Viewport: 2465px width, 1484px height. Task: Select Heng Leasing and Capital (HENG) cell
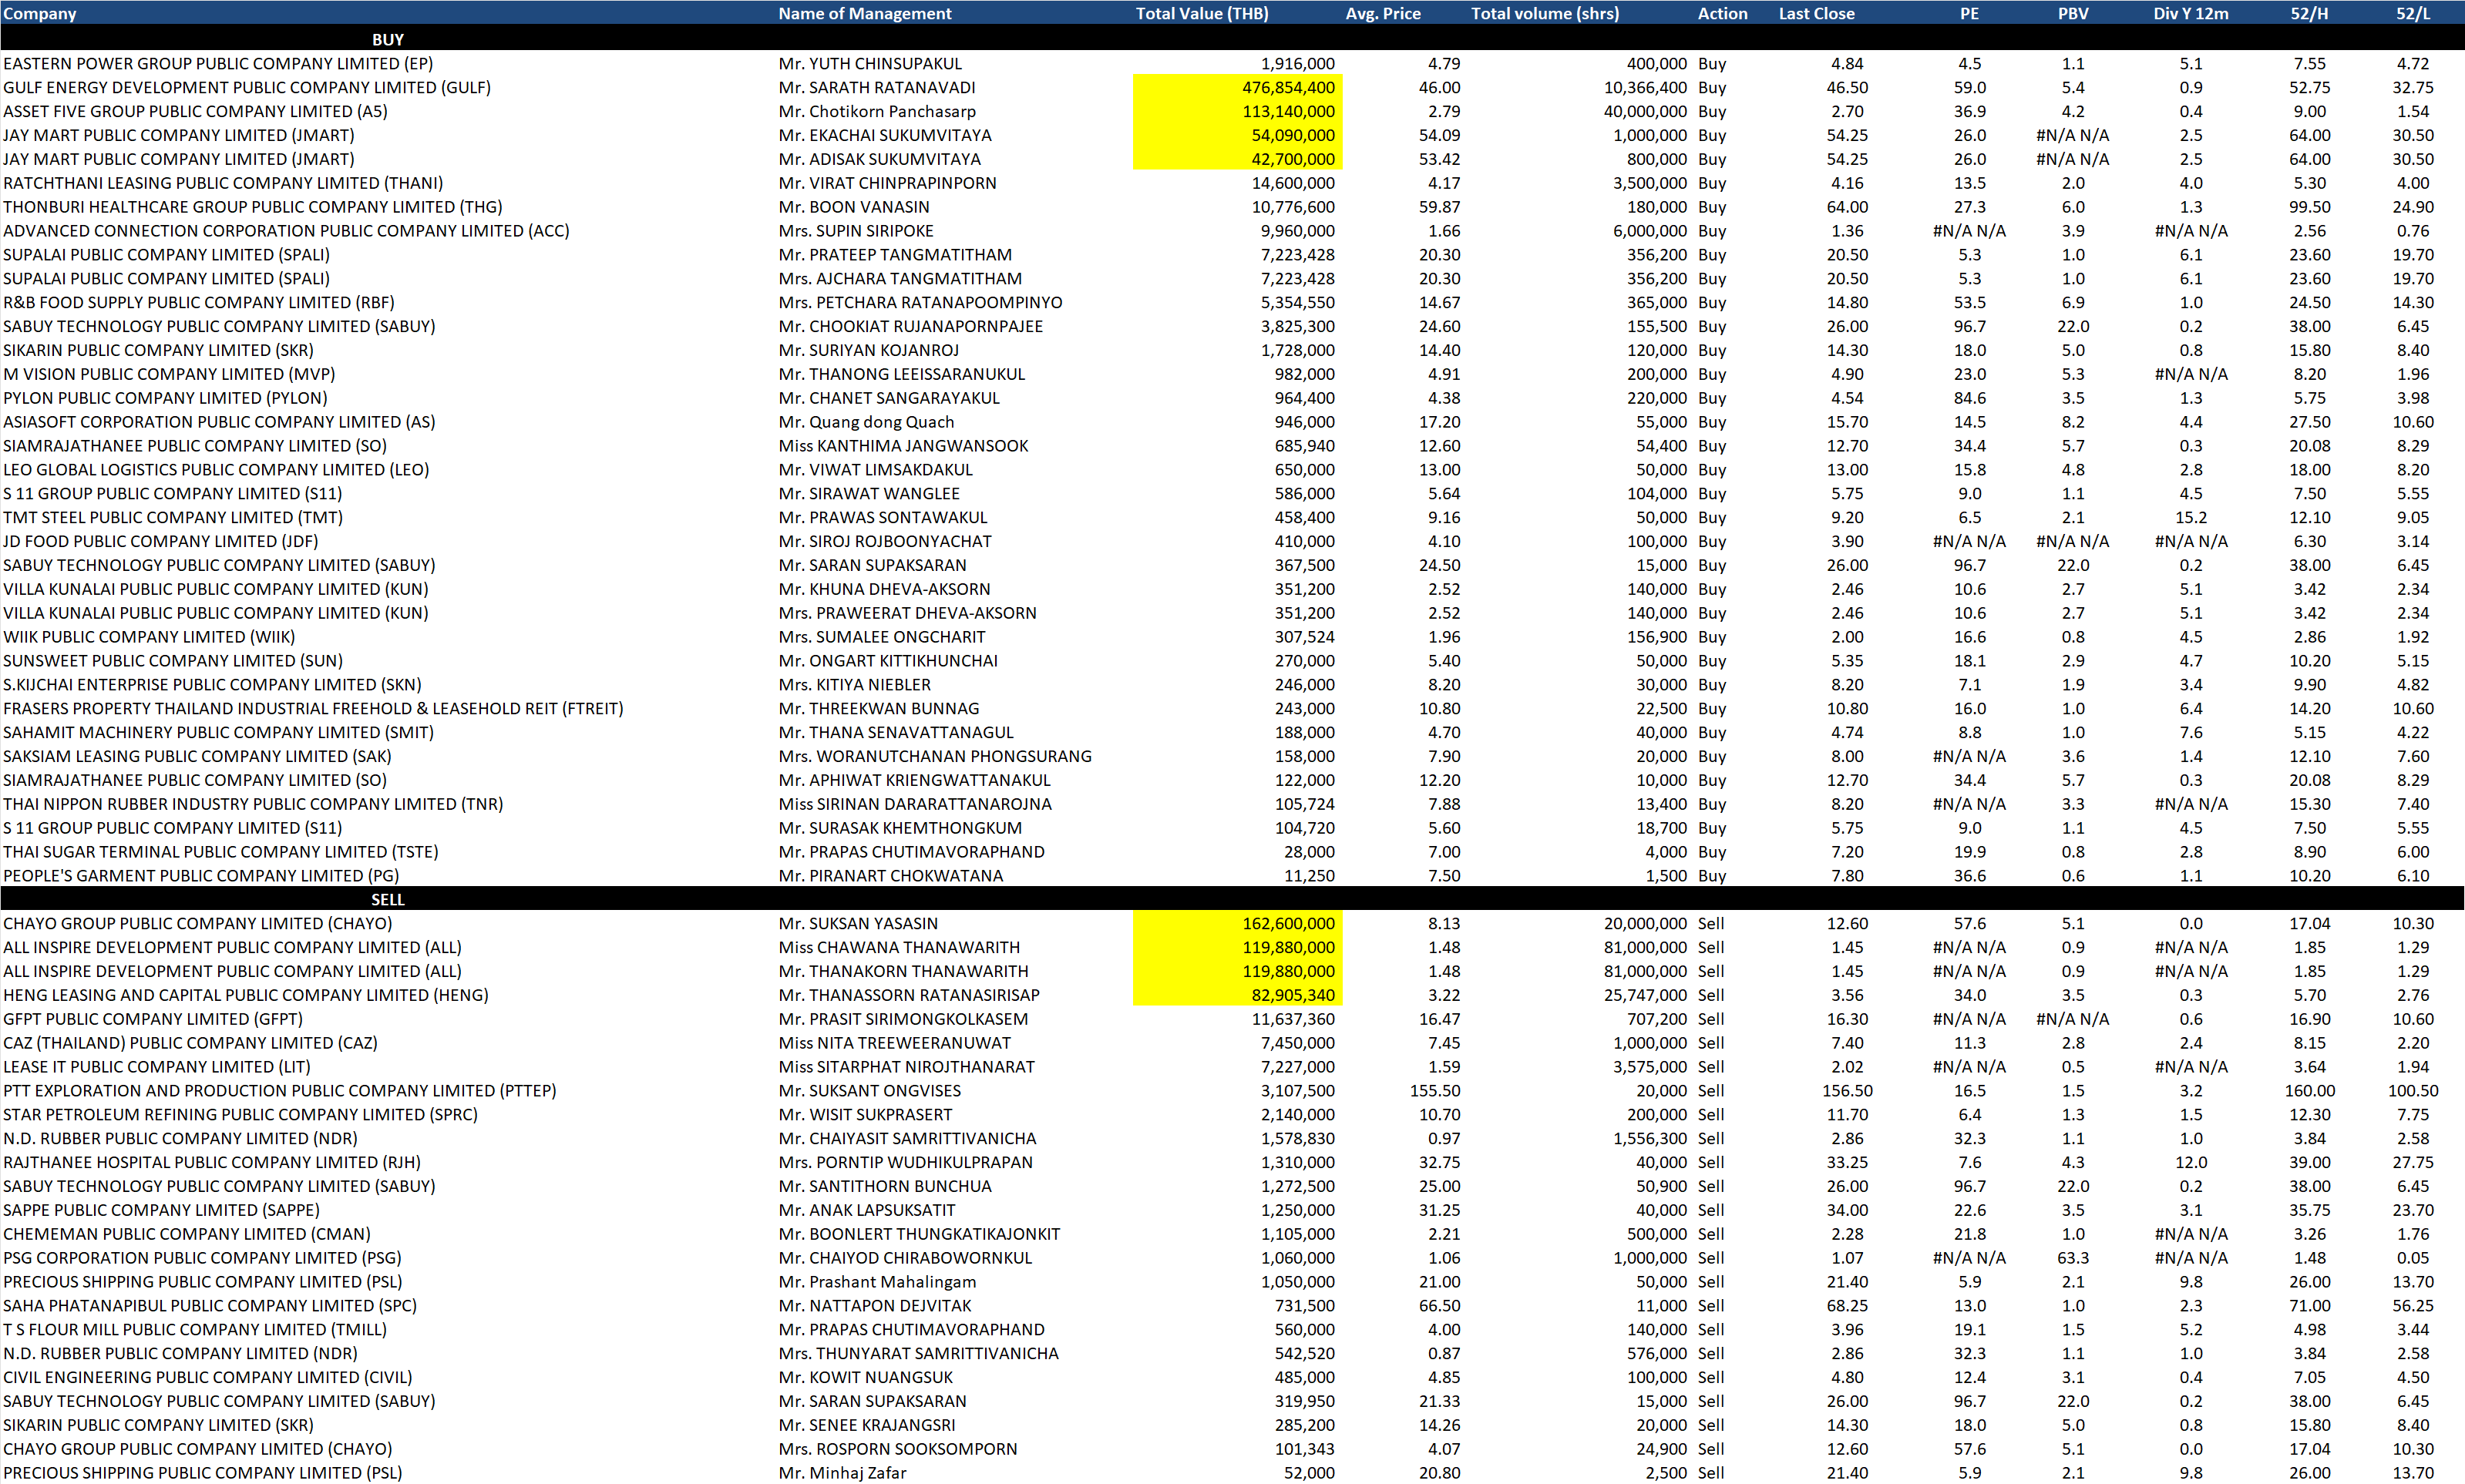246,995
